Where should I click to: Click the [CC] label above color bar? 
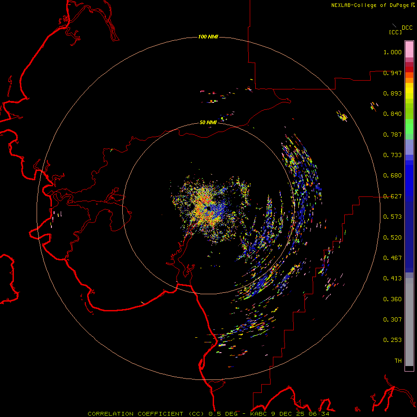click(x=395, y=32)
